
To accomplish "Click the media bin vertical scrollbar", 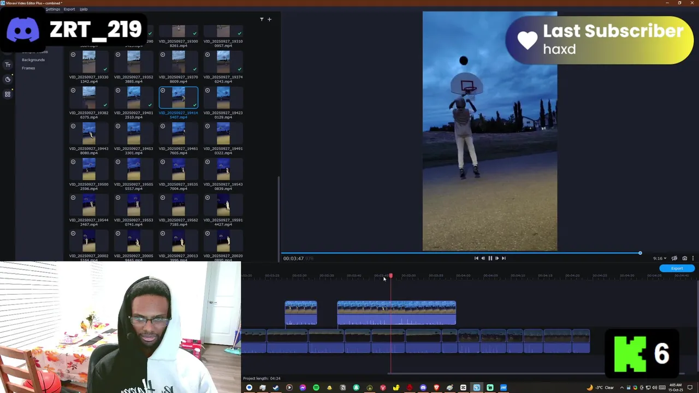I will pos(279,218).
